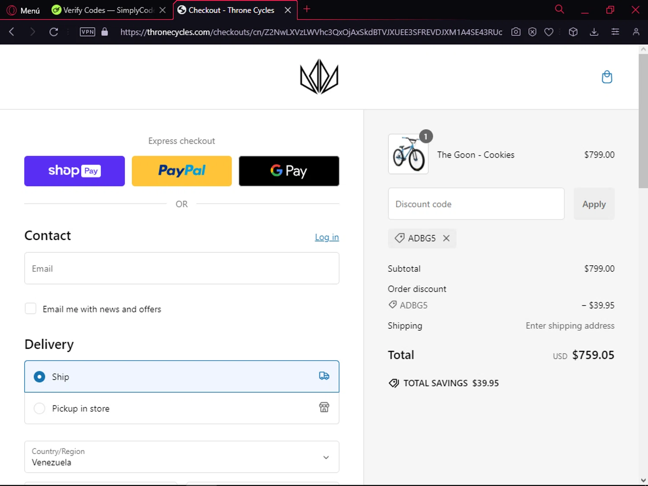Take a snapshot with camera icon
Image resolution: width=648 pixels, height=486 pixels.
point(516,32)
